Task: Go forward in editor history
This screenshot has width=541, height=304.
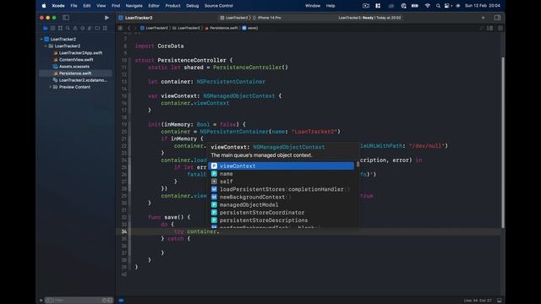Action: coord(135,28)
